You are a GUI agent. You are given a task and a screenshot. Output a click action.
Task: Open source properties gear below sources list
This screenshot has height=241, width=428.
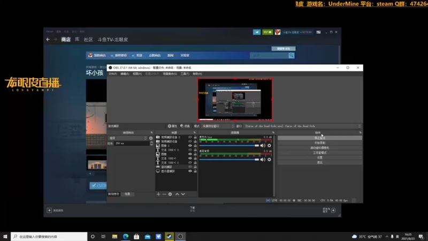170,194
